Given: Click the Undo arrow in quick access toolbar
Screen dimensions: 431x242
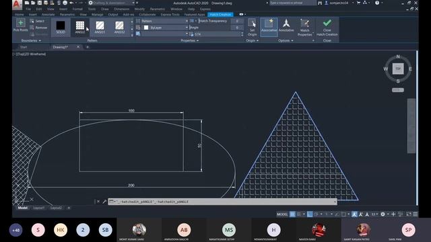Looking at the screenshot, I should click(71, 3).
